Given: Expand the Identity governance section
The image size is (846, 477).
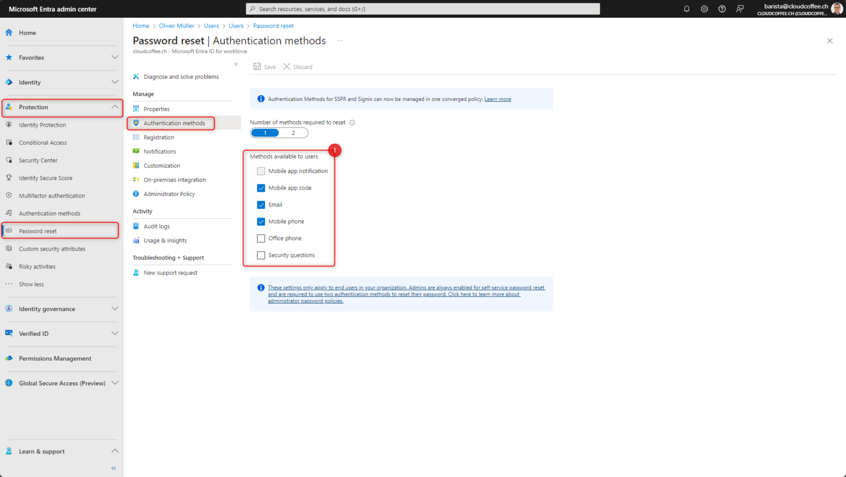Looking at the screenshot, I should pyautogui.click(x=115, y=309).
